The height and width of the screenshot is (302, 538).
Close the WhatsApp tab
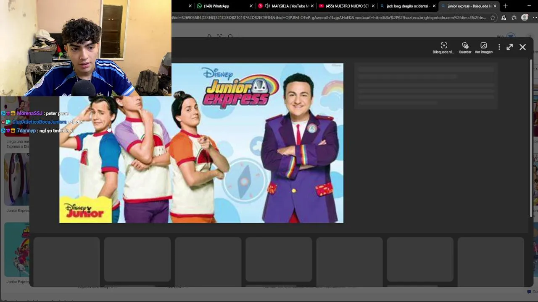251,6
